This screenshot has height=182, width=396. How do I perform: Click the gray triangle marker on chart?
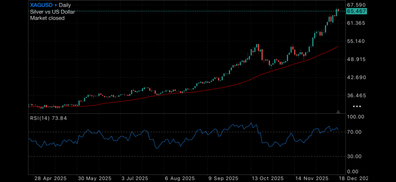tap(338, 112)
